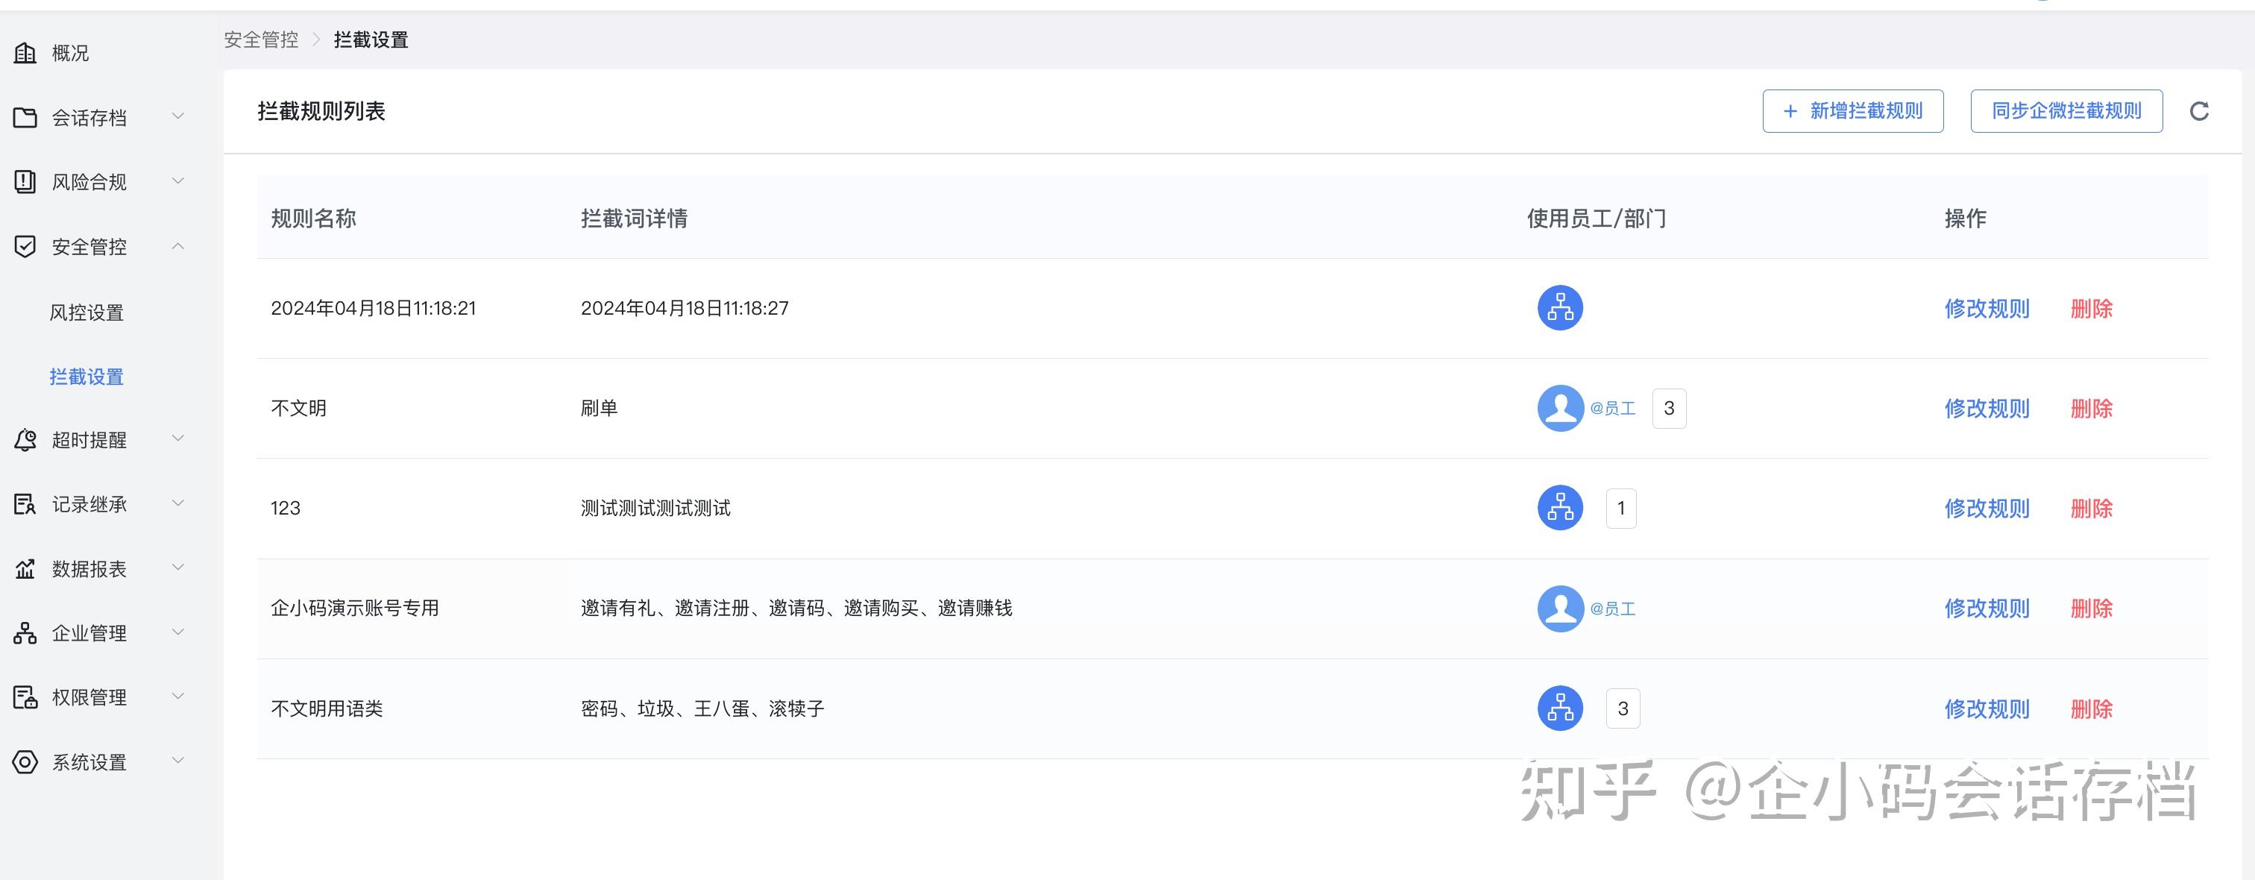The height and width of the screenshot is (880, 2255).
Task: Delete the rule named 123
Action: (x=2090, y=508)
